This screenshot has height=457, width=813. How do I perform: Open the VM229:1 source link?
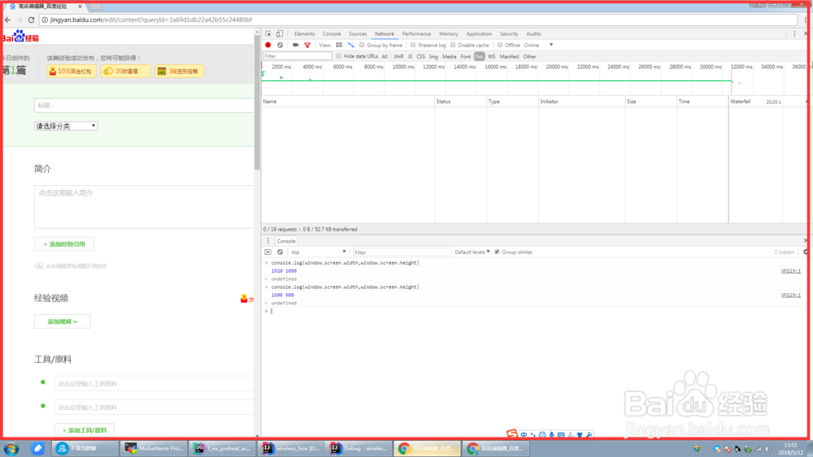point(791,295)
